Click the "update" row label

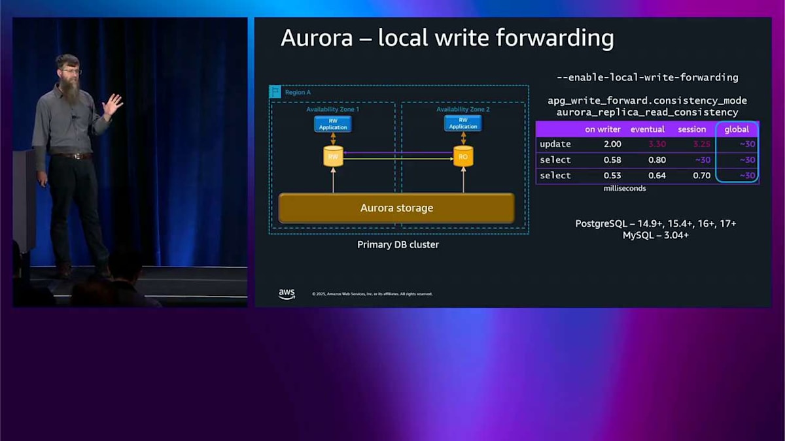coord(555,144)
